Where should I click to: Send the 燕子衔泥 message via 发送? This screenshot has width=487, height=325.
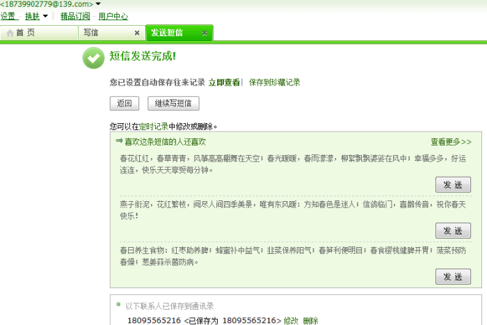[453, 231]
